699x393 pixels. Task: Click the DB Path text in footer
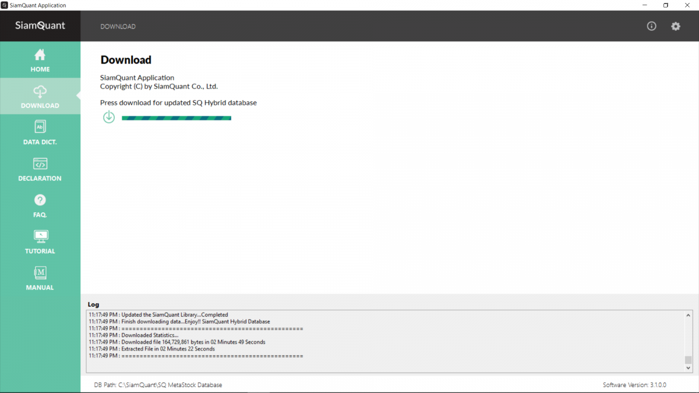pyautogui.click(x=158, y=385)
